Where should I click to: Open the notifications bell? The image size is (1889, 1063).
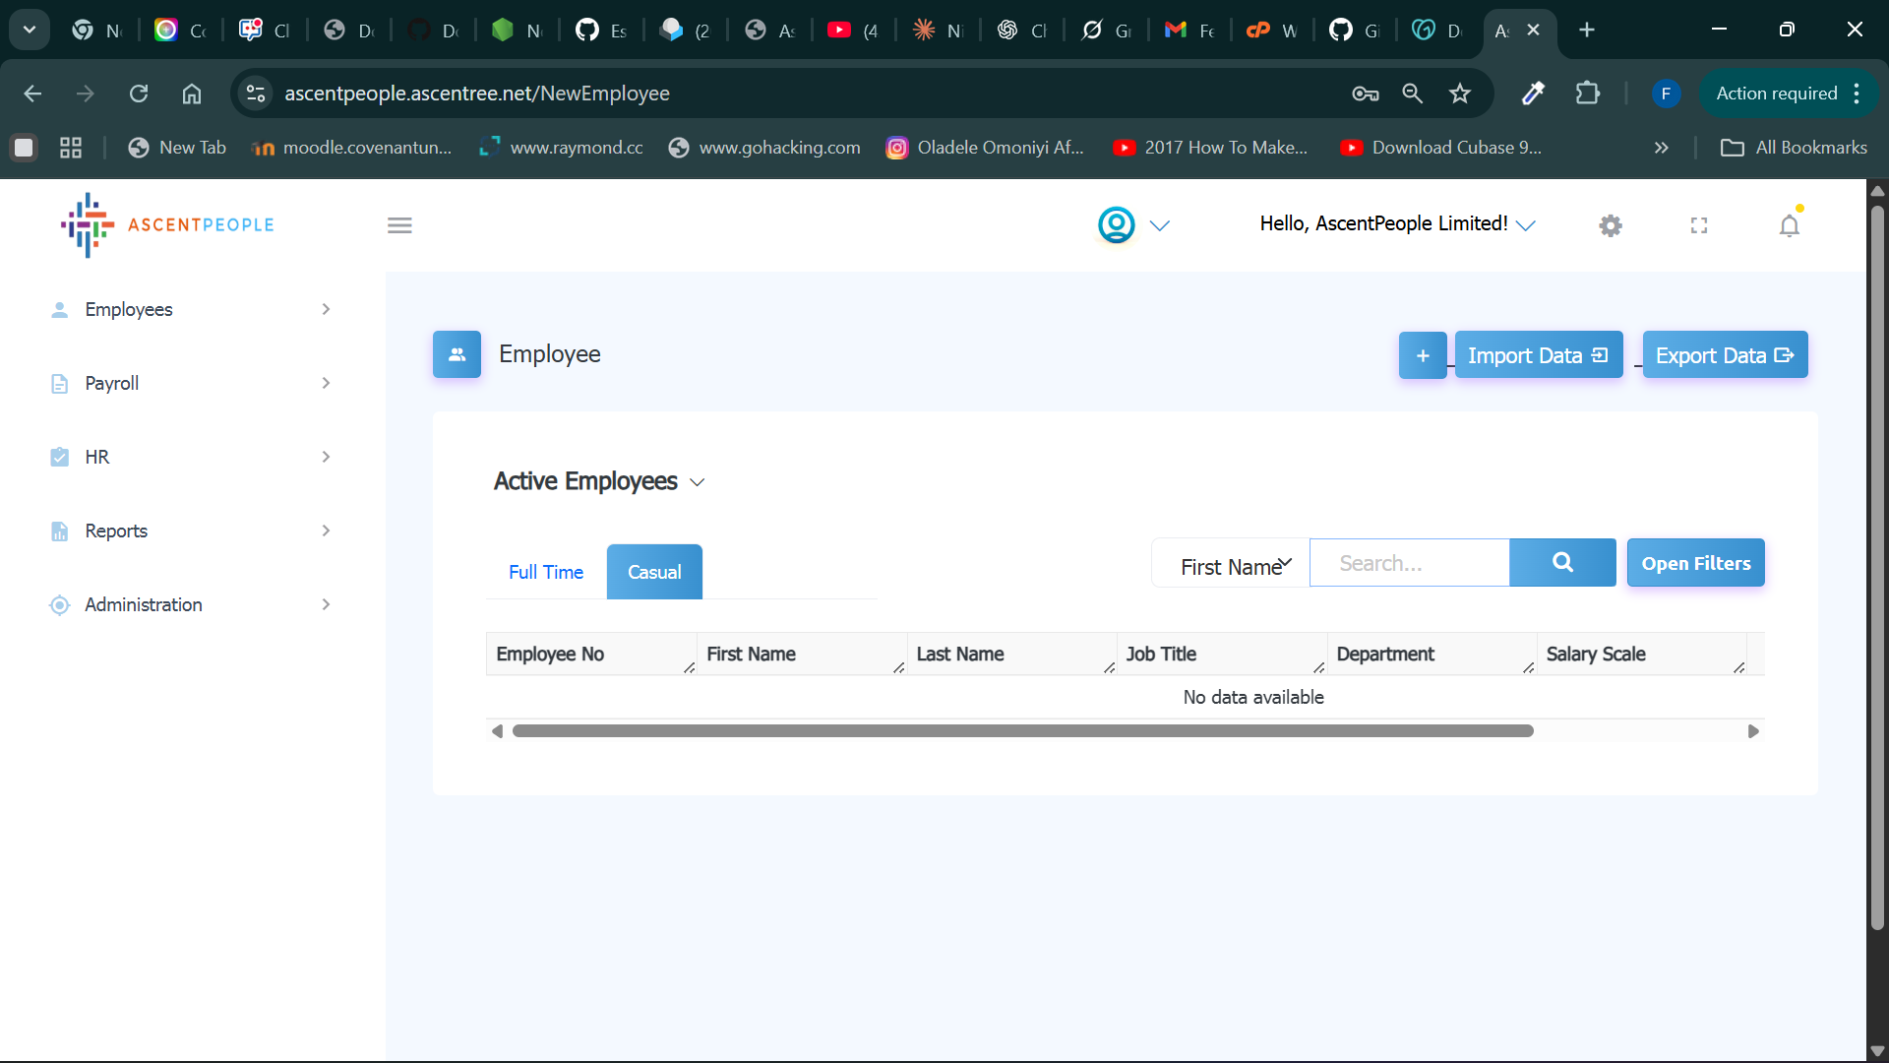[1789, 226]
